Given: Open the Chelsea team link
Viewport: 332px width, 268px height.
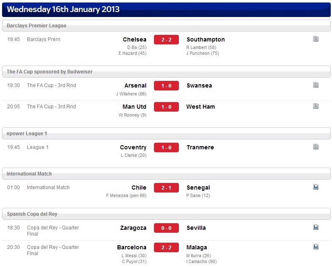Looking at the screenshot, I should tap(134, 39).
